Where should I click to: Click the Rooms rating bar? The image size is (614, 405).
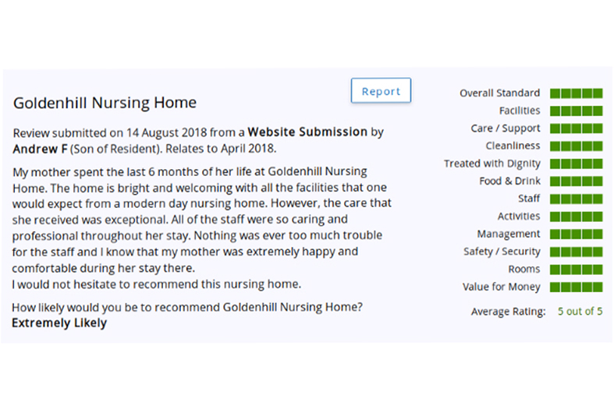(576, 269)
